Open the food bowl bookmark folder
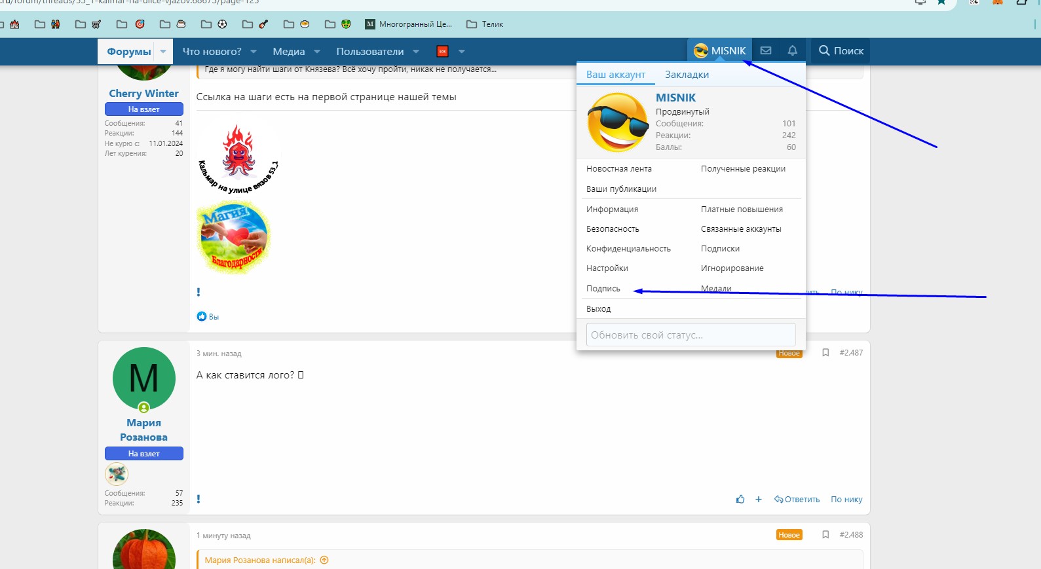The image size is (1041, 569). tap(297, 24)
